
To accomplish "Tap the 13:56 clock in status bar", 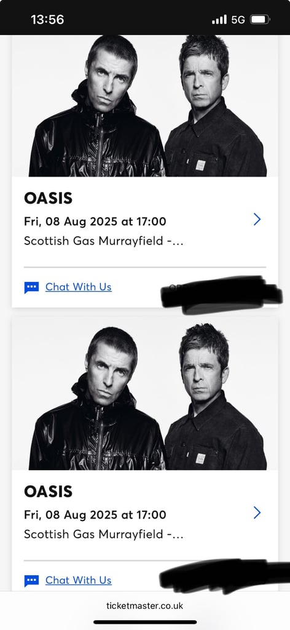I will click(x=47, y=19).
